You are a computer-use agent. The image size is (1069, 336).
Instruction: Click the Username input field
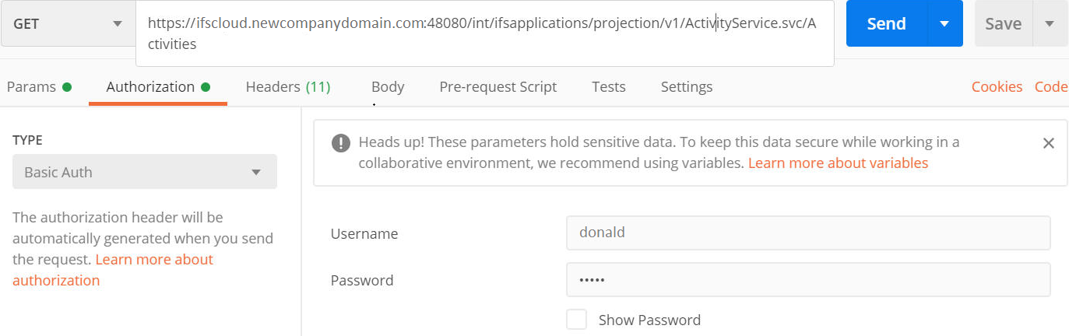(807, 233)
